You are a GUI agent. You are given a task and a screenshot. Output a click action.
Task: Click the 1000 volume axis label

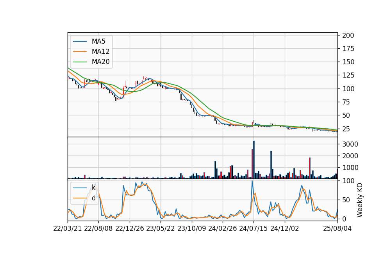tap(350, 168)
